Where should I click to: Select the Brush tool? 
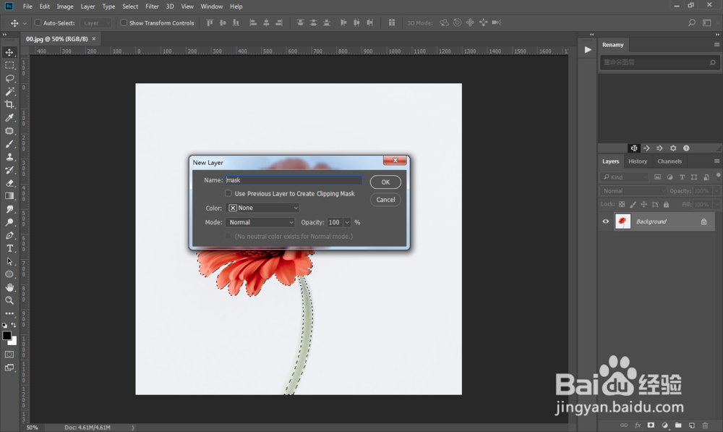coord(9,144)
